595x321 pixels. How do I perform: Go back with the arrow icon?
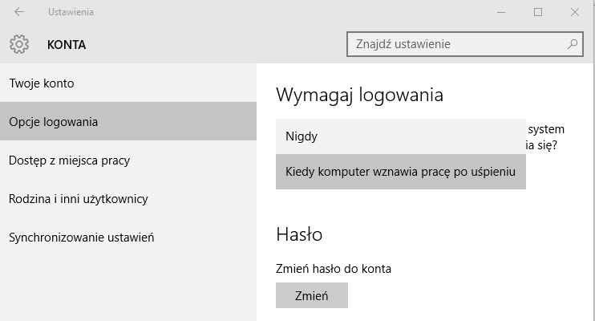pos(19,12)
